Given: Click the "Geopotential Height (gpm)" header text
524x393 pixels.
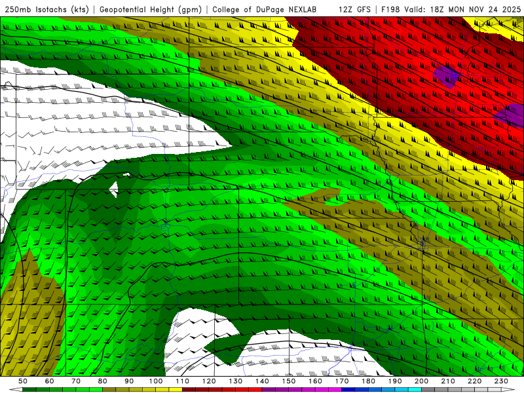Looking at the screenshot, I should tap(151, 10).
